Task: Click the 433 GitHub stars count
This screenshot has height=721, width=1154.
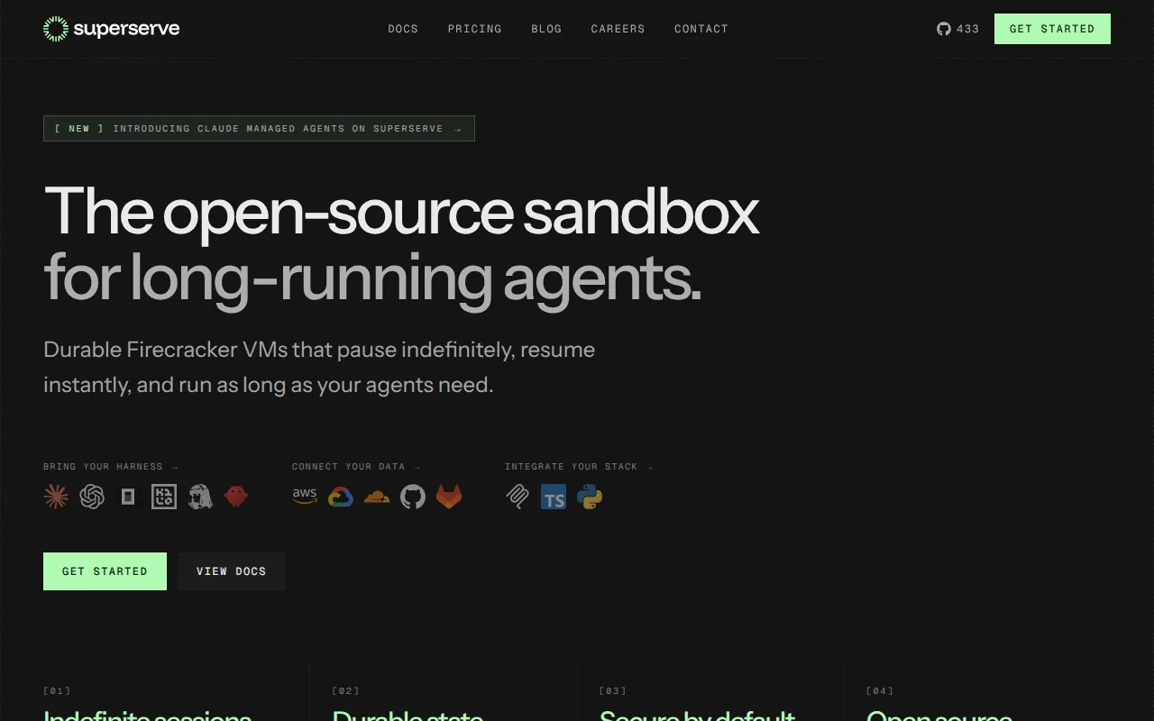Action: click(967, 29)
